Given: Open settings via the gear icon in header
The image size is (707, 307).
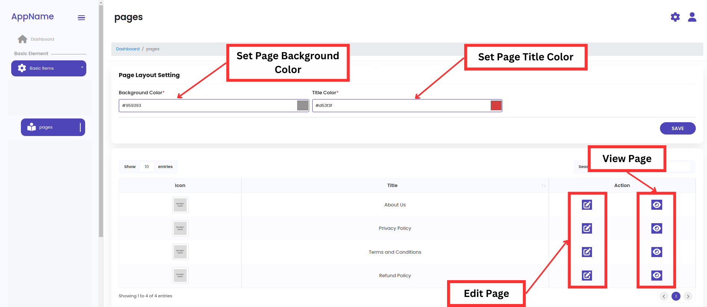Looking at the screenshot, I should click(675, 17).
